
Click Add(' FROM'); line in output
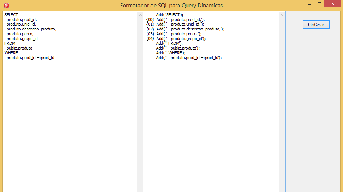coord(169,43)
